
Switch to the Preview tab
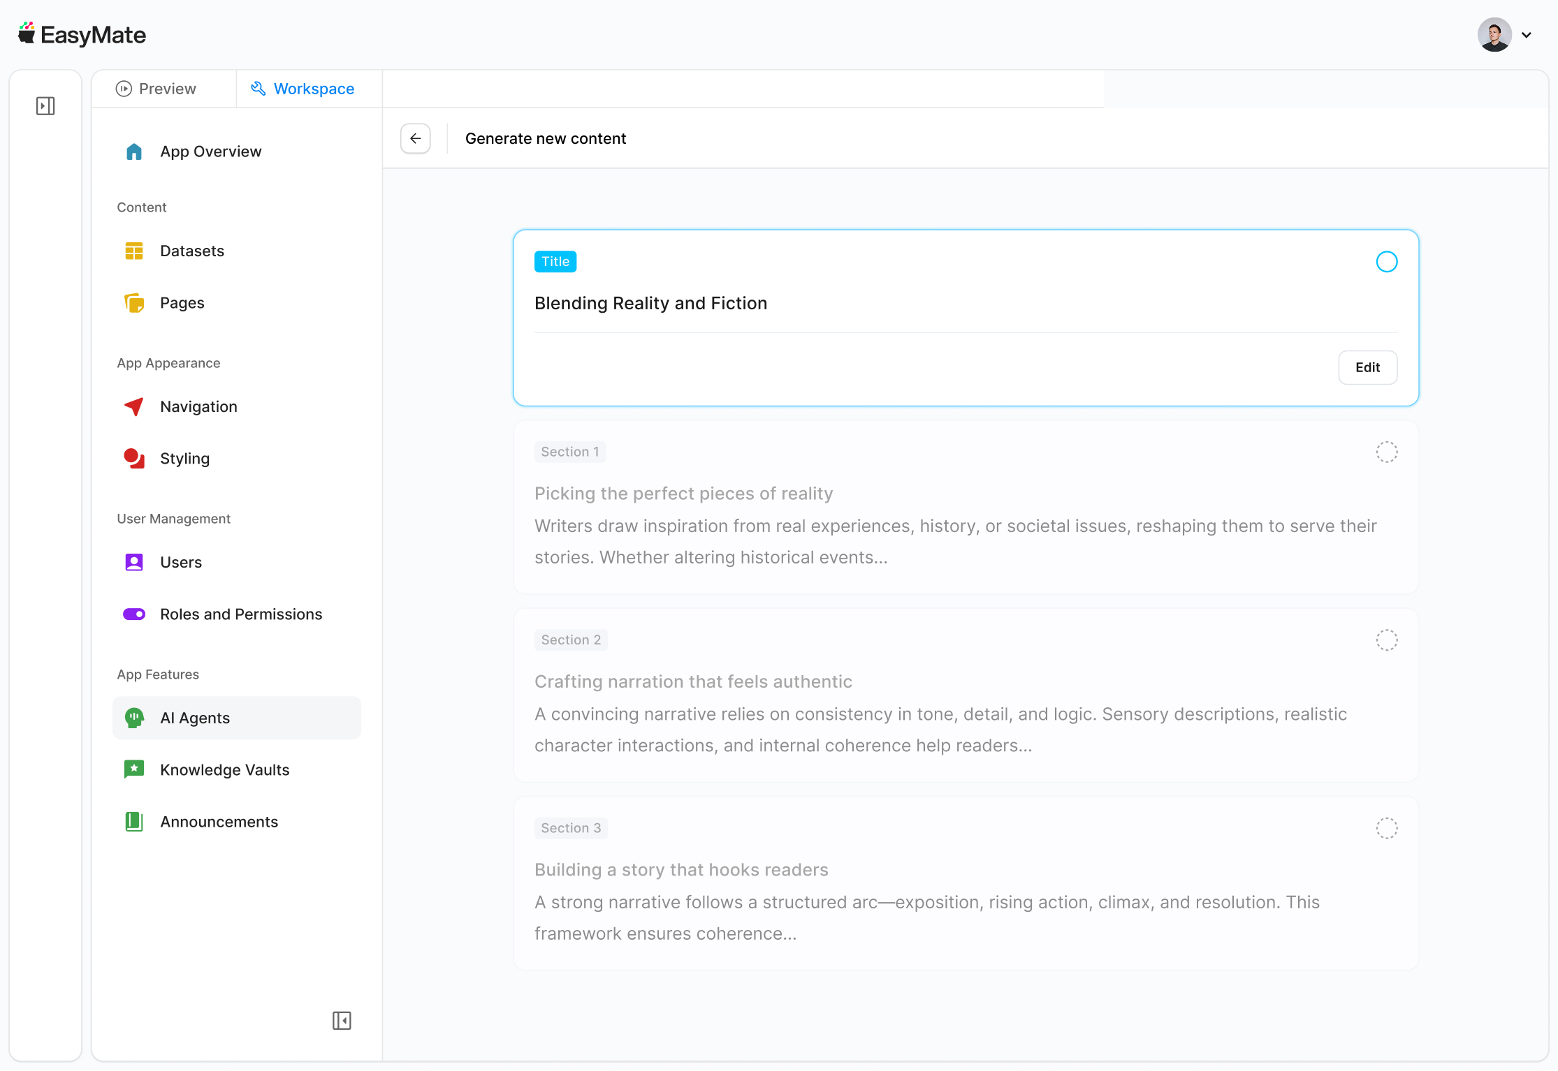point(157,89)
